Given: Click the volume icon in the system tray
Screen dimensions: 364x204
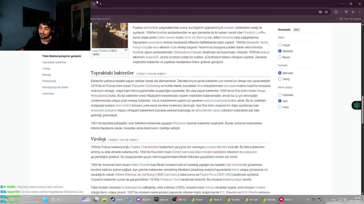Looking at the screenshot, I should tap(345, 199).
